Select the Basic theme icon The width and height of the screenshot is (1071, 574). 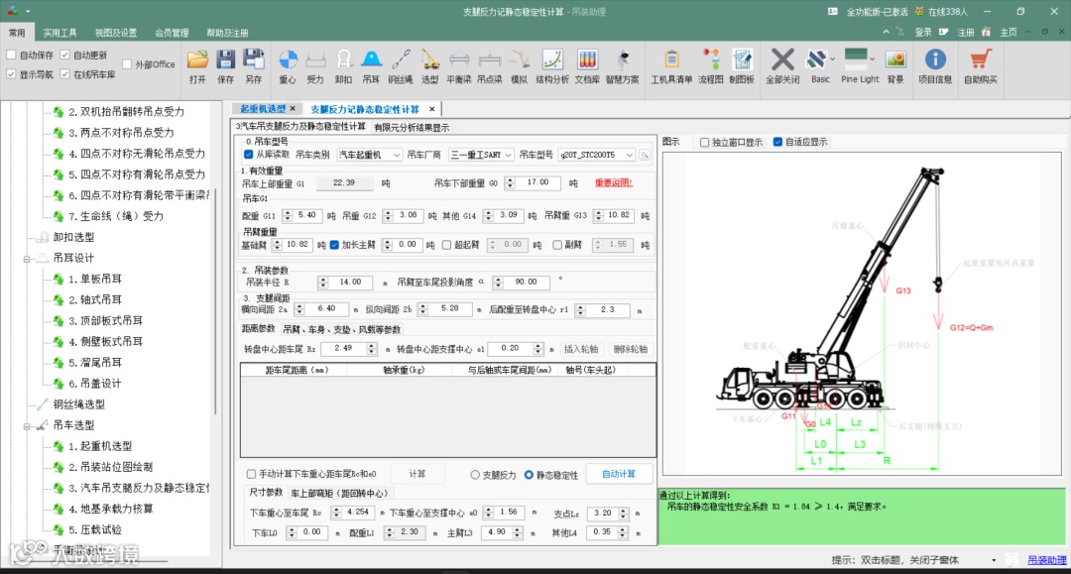coord(816,60)
